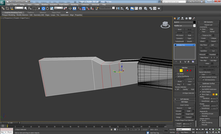The width and height of the screenshot is (221, 134).
Task: Enable Use NURMS Subdivision checkbox
Action: click(200, 89)
